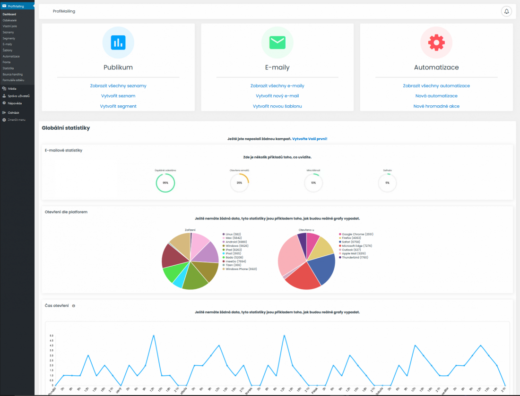The height and width of the screenshot is (396, 520).
Task: Click the green E-maily envelope icon
Action: pyautogui.click(x=277, y=42)
